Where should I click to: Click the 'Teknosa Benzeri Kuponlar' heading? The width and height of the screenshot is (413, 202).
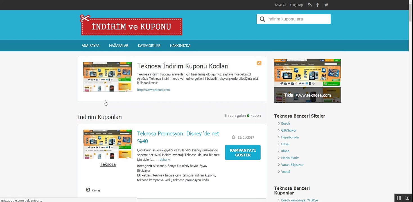click(292, 190)
